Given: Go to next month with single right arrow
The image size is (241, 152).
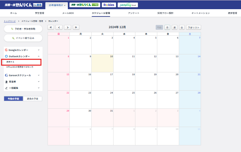Looking at the screenshot, I should pos(67,27).
